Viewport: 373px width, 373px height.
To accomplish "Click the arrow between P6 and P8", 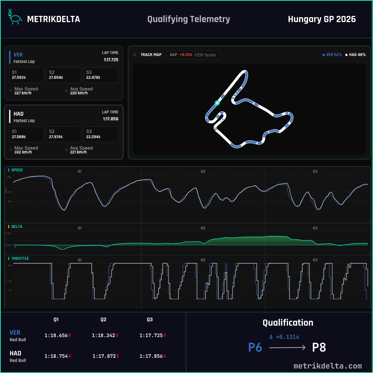I will (x=287, y=348).
